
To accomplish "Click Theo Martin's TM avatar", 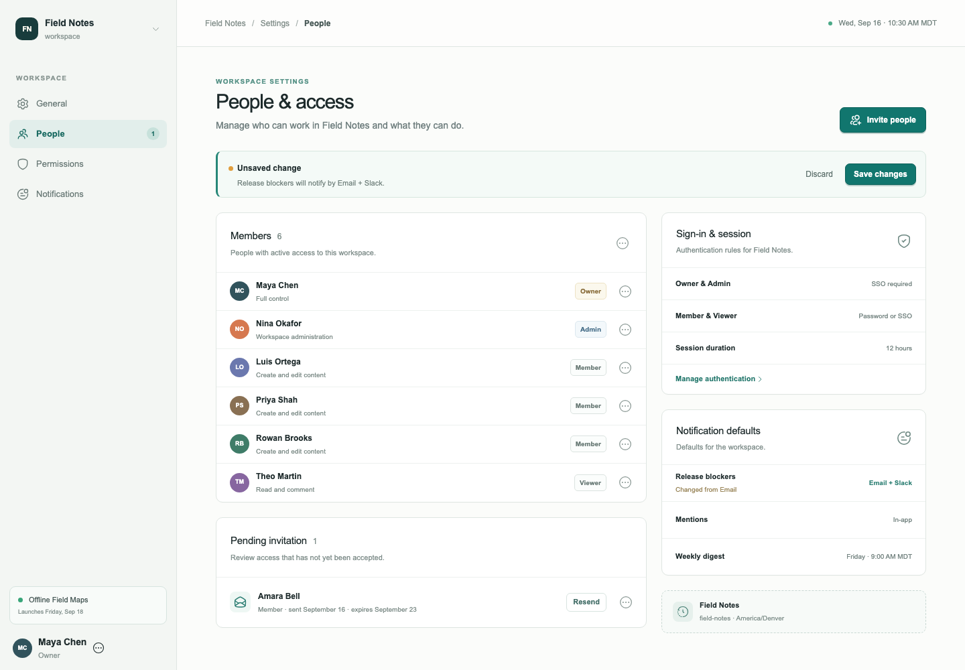I will point(239,482).
